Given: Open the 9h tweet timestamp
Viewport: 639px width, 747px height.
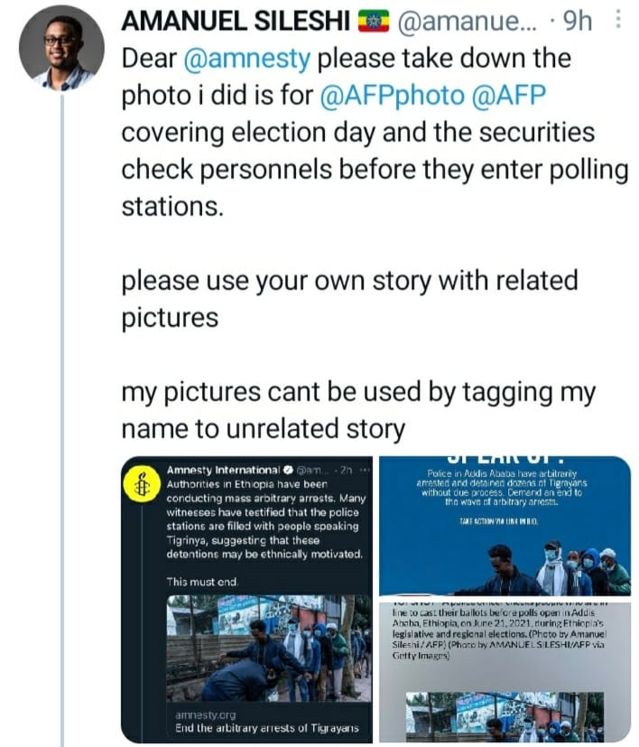Looking at the screenshot, I should click(x=577, y=20).
